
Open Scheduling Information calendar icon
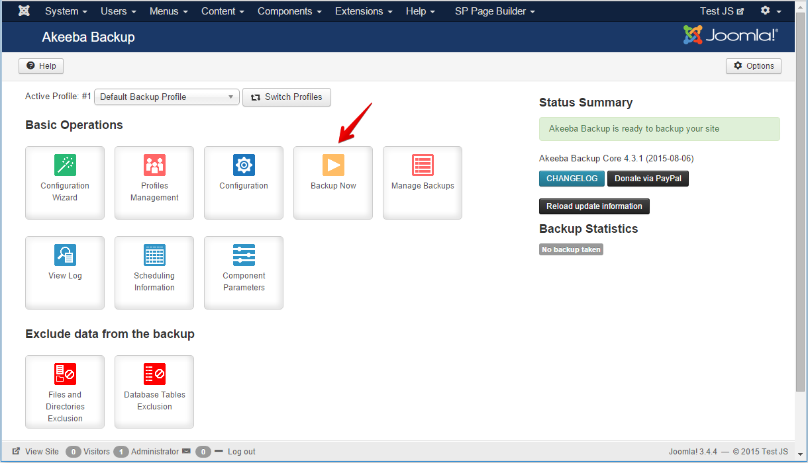[x=154, y=255]
